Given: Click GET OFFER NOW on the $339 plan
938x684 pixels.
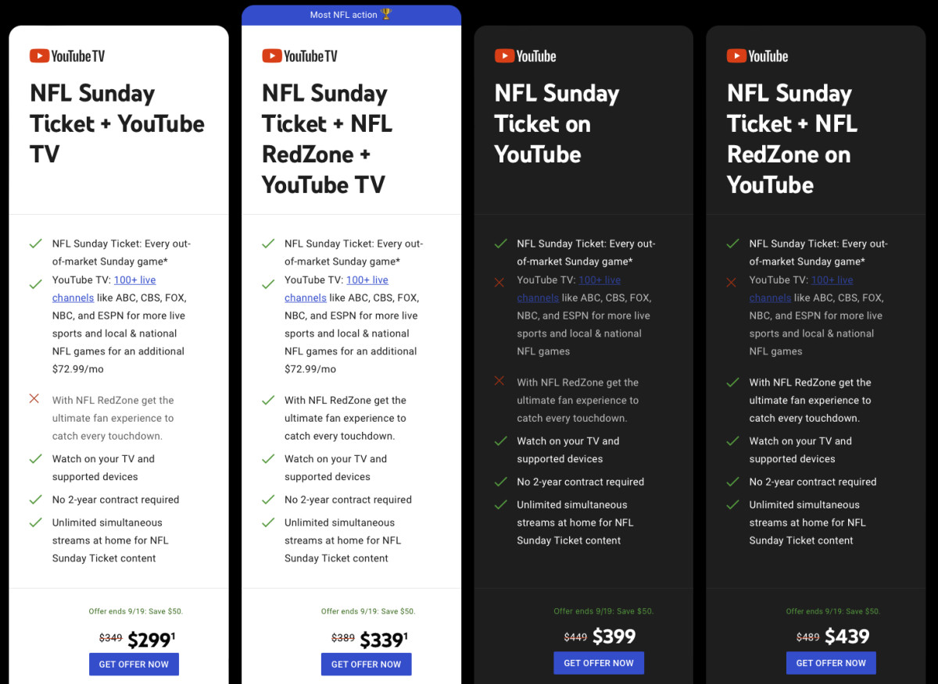Looking at the screenshot, I should 366,664.
